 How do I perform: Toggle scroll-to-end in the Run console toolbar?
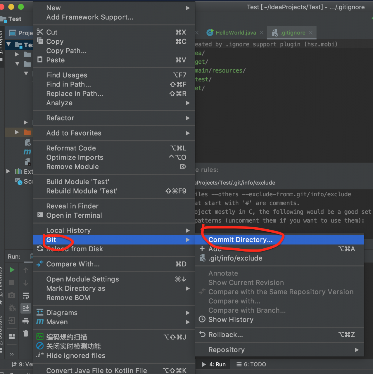pos(26,308)
